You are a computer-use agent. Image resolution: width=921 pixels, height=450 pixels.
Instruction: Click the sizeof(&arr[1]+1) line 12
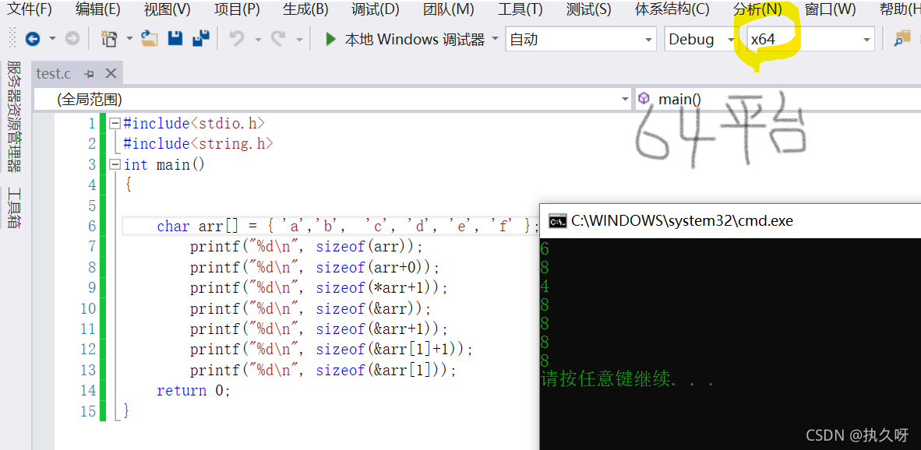pos(331,350)
